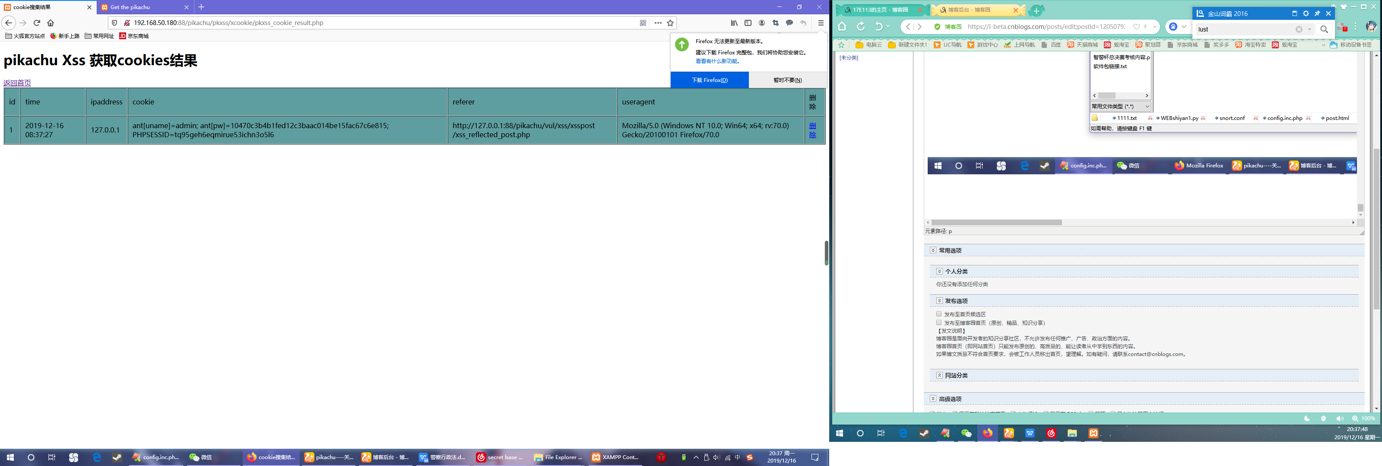The height and width of the screenshot is (466, 1382).
Task: Open Firefox library icon
Action: [734, 23]
